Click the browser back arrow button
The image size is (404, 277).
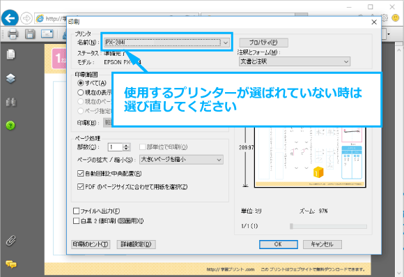10,18
